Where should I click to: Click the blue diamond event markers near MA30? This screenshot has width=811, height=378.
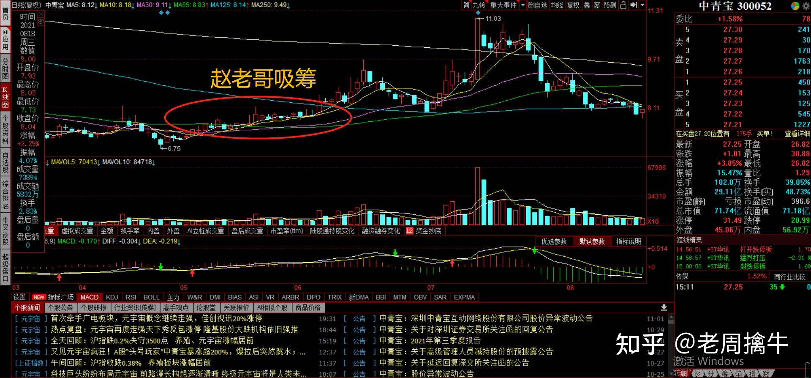click(x=164, y=13)
